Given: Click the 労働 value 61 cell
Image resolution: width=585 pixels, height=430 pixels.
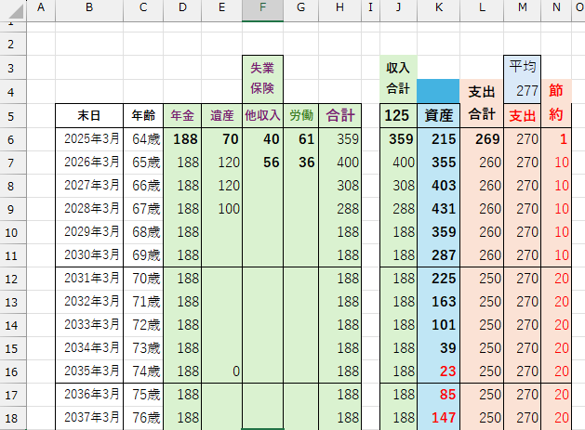Looking at the screenshot, I should click(x=301, y=139).
